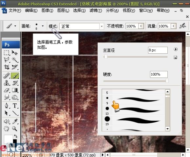Open the 图层(L) menu
The image size is (190, 157).
(x=63, y=10)
